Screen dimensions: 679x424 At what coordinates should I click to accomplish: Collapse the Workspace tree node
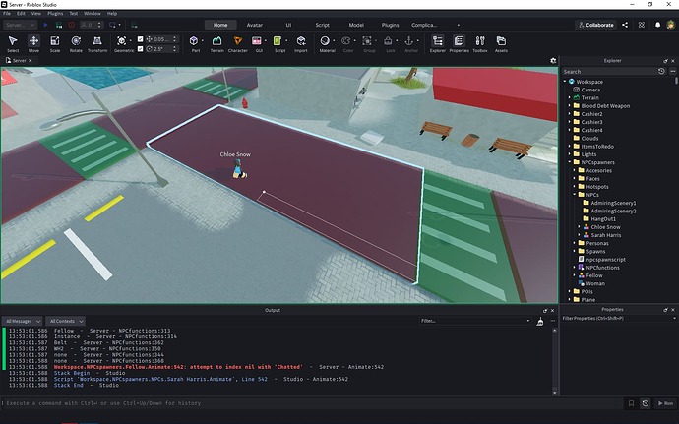pyautogui.click(x=565, y=82)
